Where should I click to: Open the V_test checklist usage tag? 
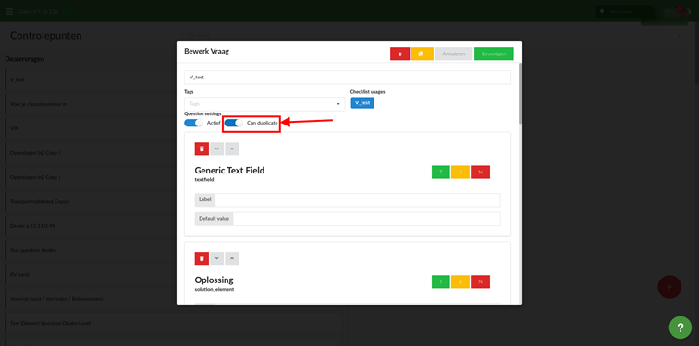pos(362,103)
